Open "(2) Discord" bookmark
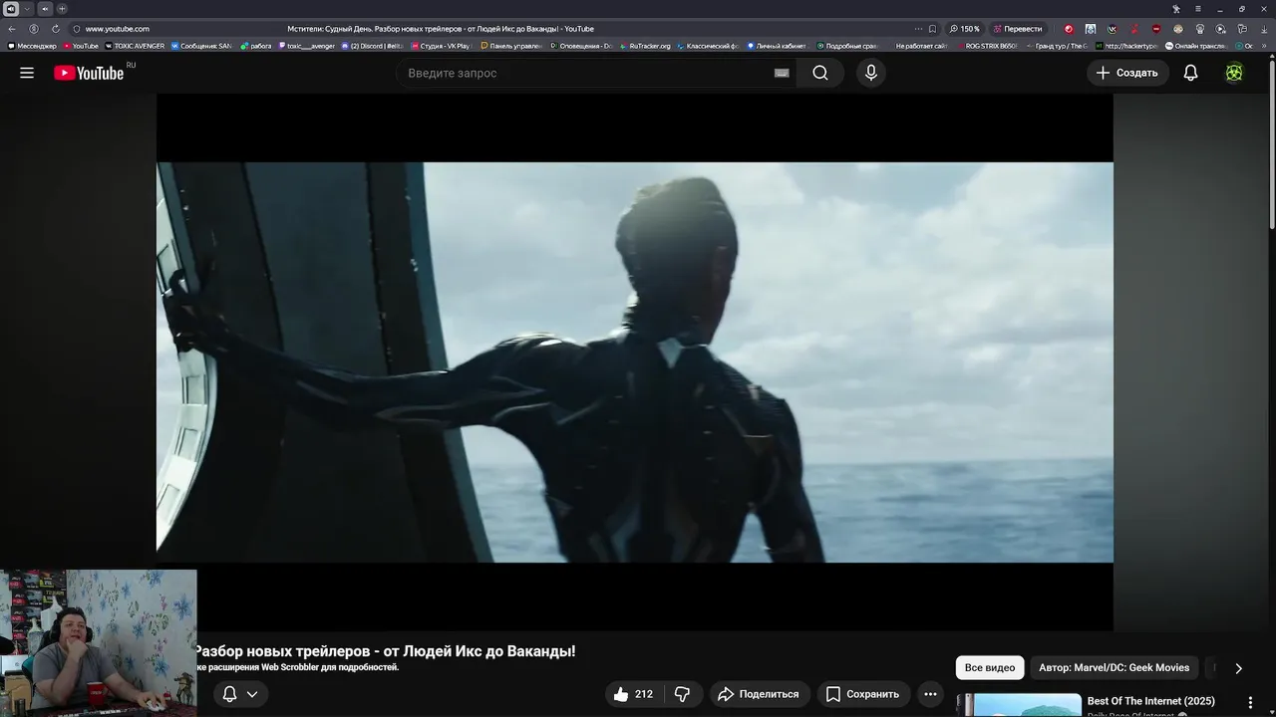1276x717 pixels. (x=373, y=46)
